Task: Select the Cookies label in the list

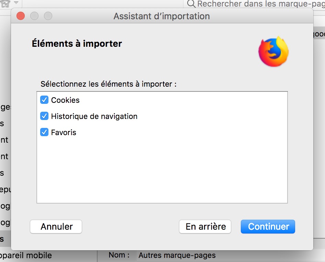Action: coord(65,100)
